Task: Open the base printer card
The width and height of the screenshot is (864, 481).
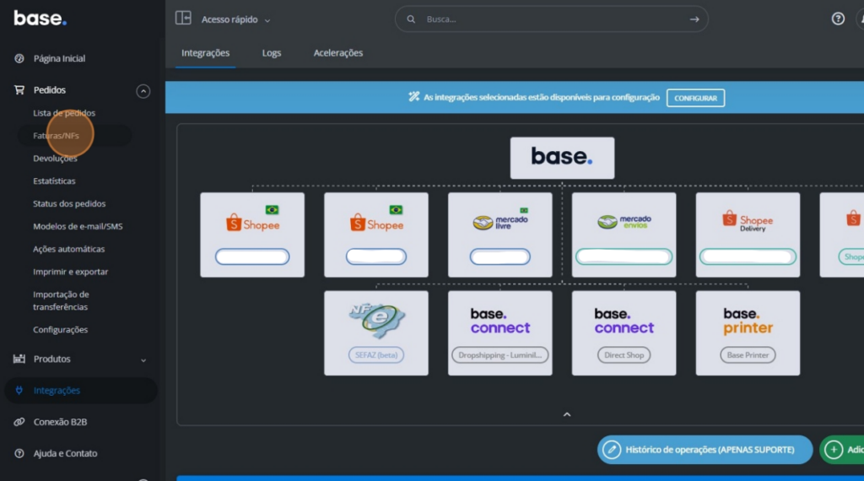Action: click(748, 333)
